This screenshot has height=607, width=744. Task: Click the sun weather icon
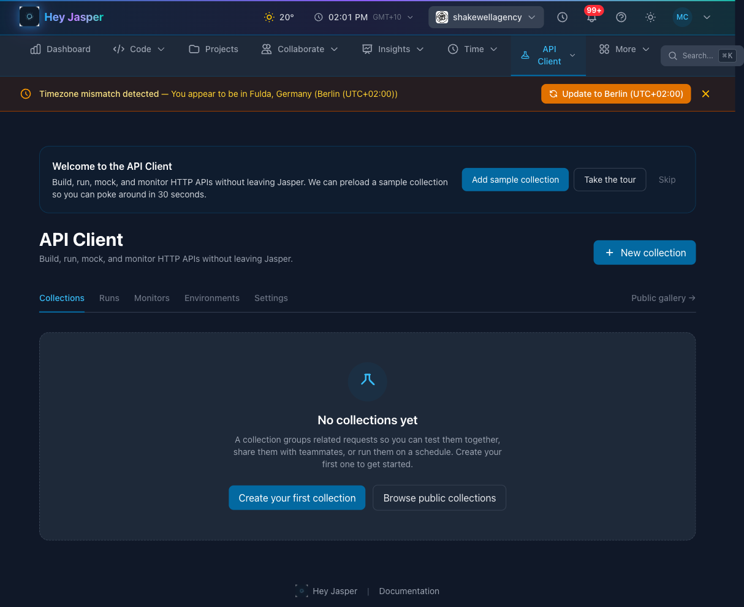(x=269, y=17)
